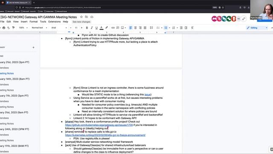Viewport: 273px width, 154px height.
Task: Edit the font size field showing 11
Action: [x=76, y=28]
